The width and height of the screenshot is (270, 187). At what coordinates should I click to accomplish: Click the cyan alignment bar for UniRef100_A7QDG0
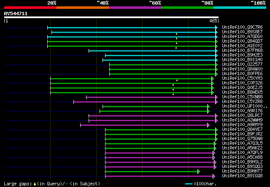pyautogui.click(x=131, y=37)
